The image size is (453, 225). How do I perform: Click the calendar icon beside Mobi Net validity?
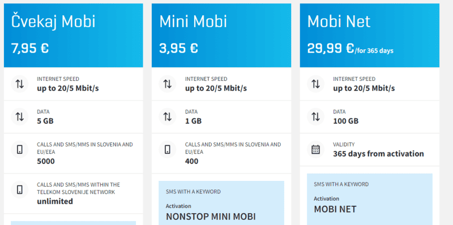click(315, 149)
